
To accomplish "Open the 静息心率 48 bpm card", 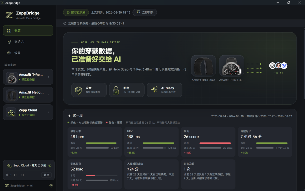I will coord(95,142).
